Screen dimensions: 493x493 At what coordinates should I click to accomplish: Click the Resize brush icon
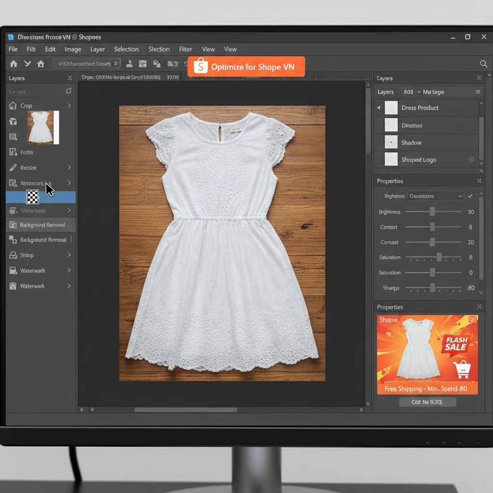(x=13, y=168)
